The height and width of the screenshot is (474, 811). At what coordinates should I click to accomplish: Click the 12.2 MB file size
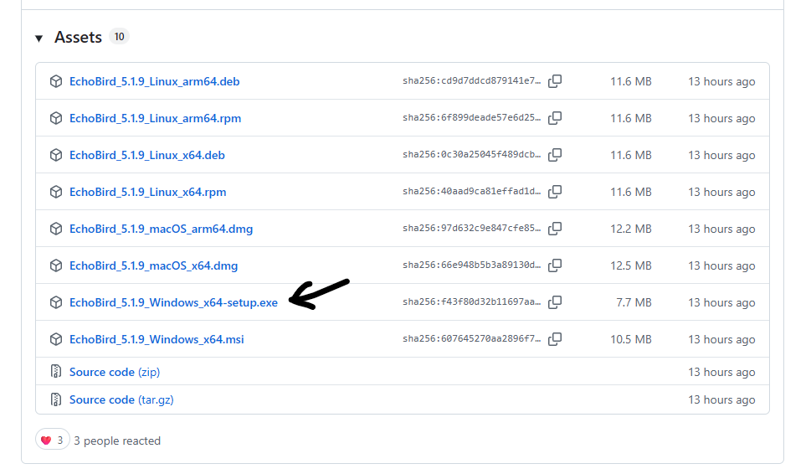[630, 228]
